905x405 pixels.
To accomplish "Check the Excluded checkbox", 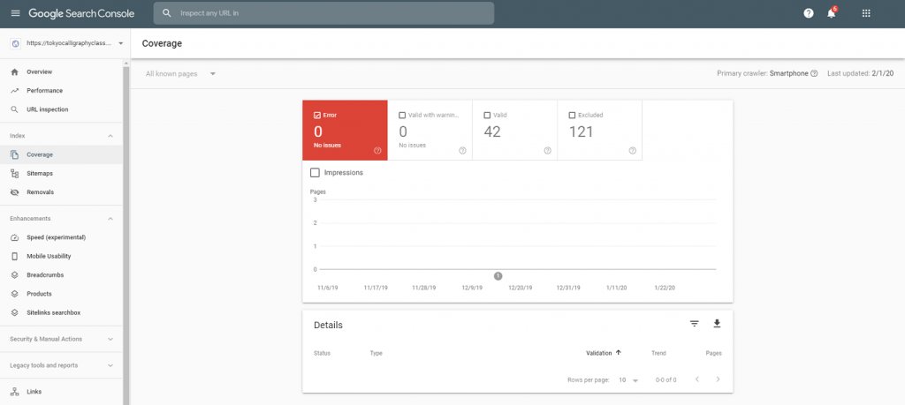I will (x=572, y=116).
